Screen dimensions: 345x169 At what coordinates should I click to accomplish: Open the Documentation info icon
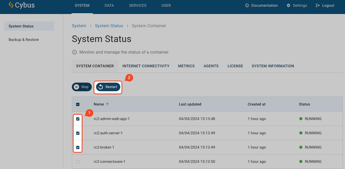pyautogui.click(x=247, y=5)
